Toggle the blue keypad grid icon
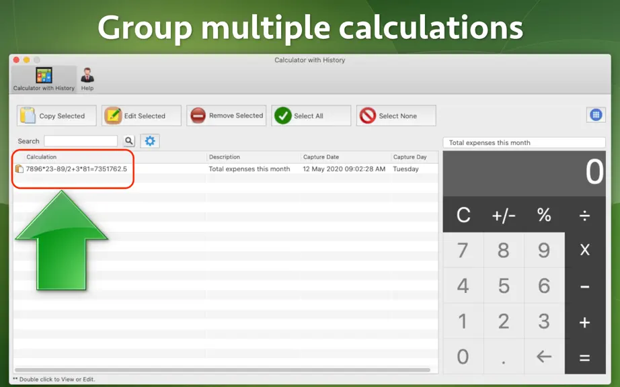 pyautogui.click(x=596, y=115)
